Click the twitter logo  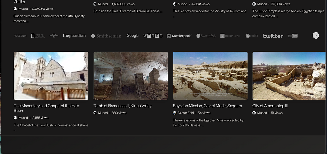pyautogui.click(x=273, y=36)
